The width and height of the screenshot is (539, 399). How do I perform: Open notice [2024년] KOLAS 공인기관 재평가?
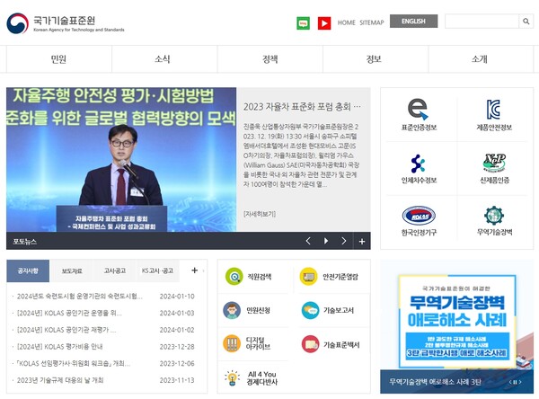[x=66, y=330]
